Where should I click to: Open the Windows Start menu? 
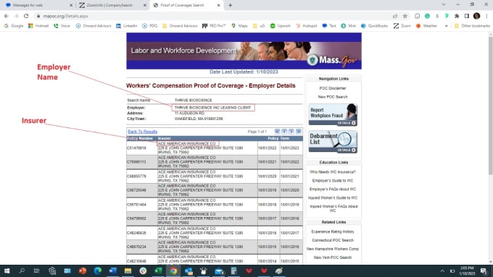click(x=7, y=271)
